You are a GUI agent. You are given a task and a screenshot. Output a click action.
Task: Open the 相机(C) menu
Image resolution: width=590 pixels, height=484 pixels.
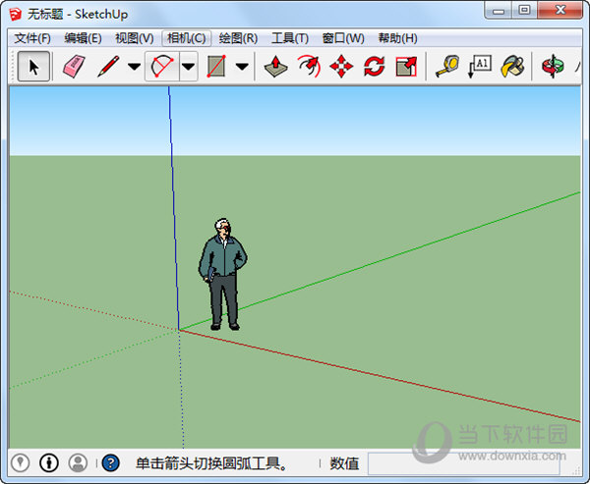[186, 38]
